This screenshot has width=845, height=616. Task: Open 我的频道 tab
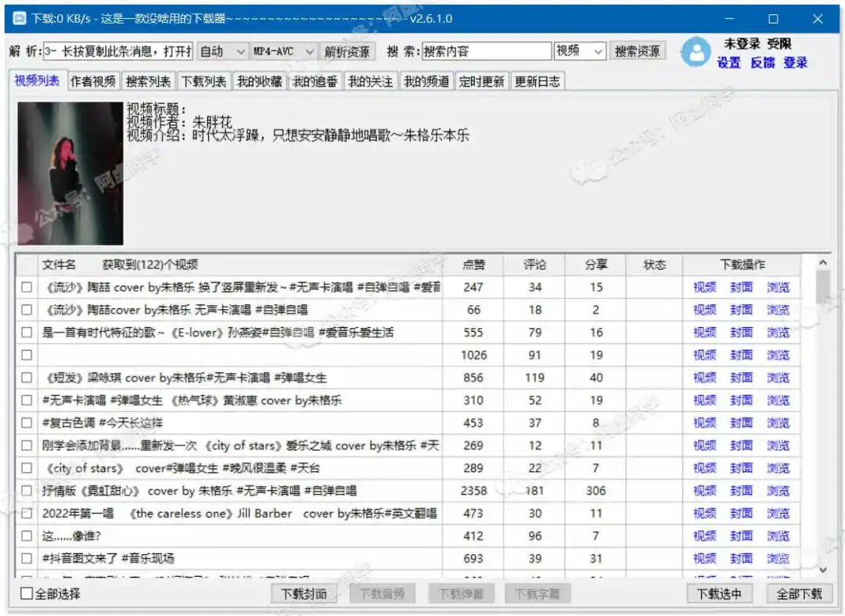pos(427,81)
